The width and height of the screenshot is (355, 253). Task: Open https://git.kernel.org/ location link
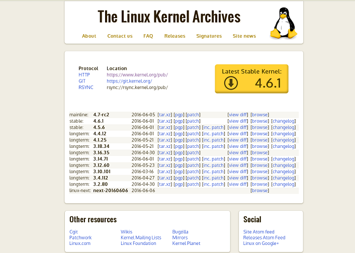pos(129,81)
